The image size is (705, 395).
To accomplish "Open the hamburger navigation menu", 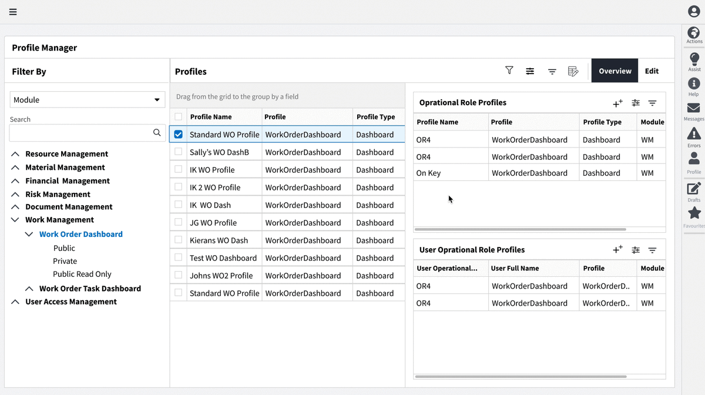I will pyautogui.click(x=13, y=12).
